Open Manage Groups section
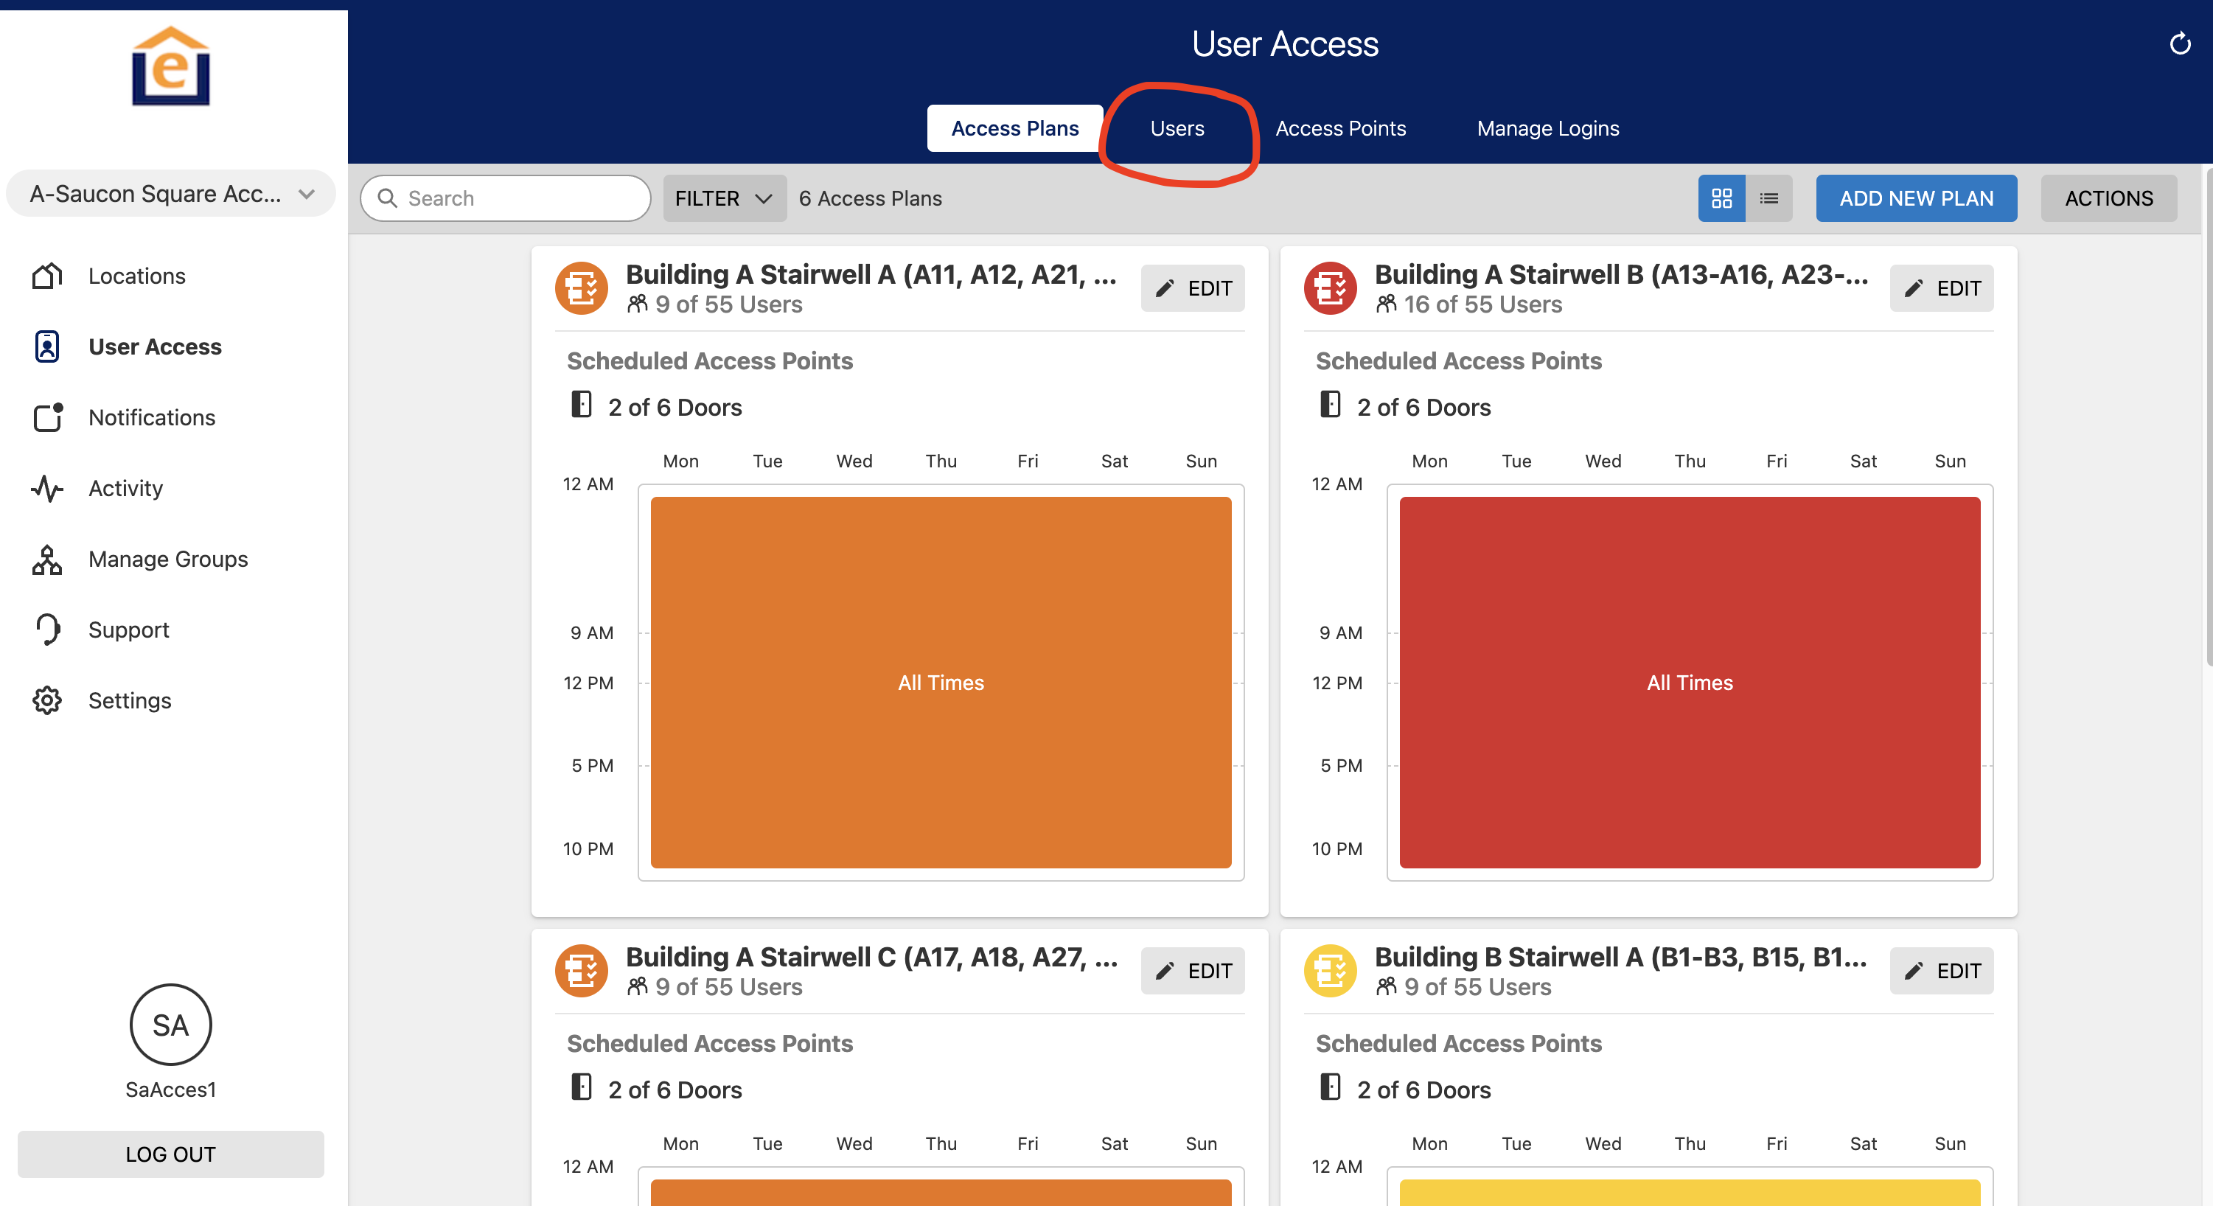 click(x=167, y=560)
